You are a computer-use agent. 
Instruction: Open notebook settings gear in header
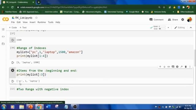pos(183,20)
